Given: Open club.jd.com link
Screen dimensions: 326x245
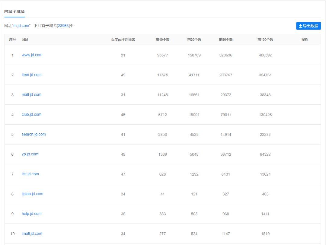Looking at the screenshot, I should (31, 114).
